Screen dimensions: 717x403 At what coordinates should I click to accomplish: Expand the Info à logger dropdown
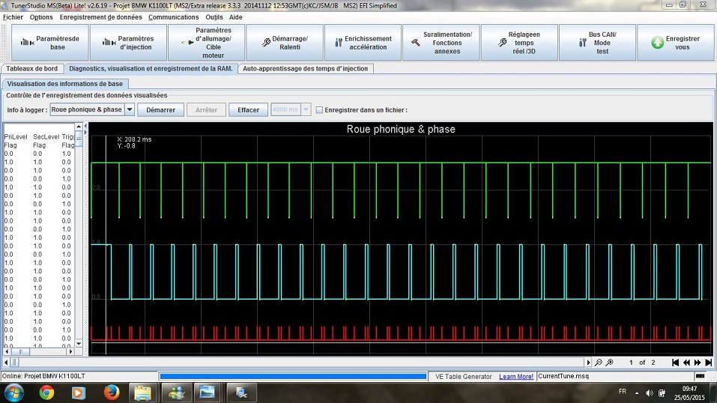pyautogui.click(x=129, y=110)
